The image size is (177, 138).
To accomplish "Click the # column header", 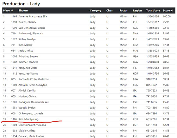I will 12,11.
